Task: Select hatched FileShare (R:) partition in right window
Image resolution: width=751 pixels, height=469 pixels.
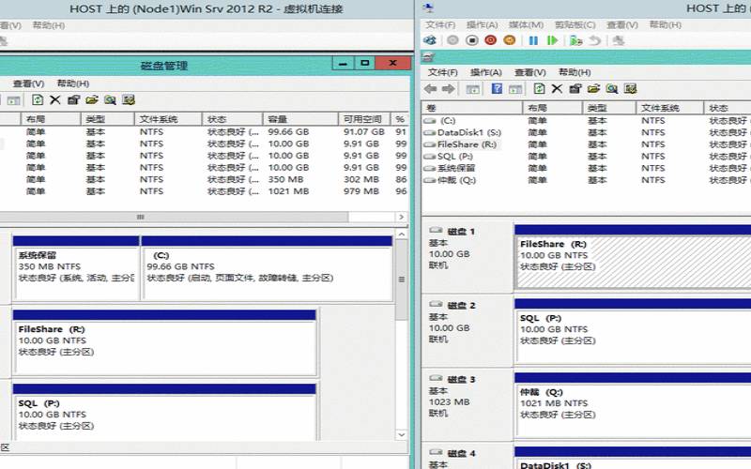Action: (633, 257)
